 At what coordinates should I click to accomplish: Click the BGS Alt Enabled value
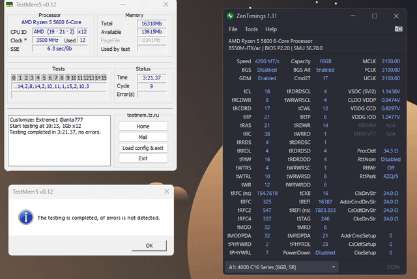325,70
